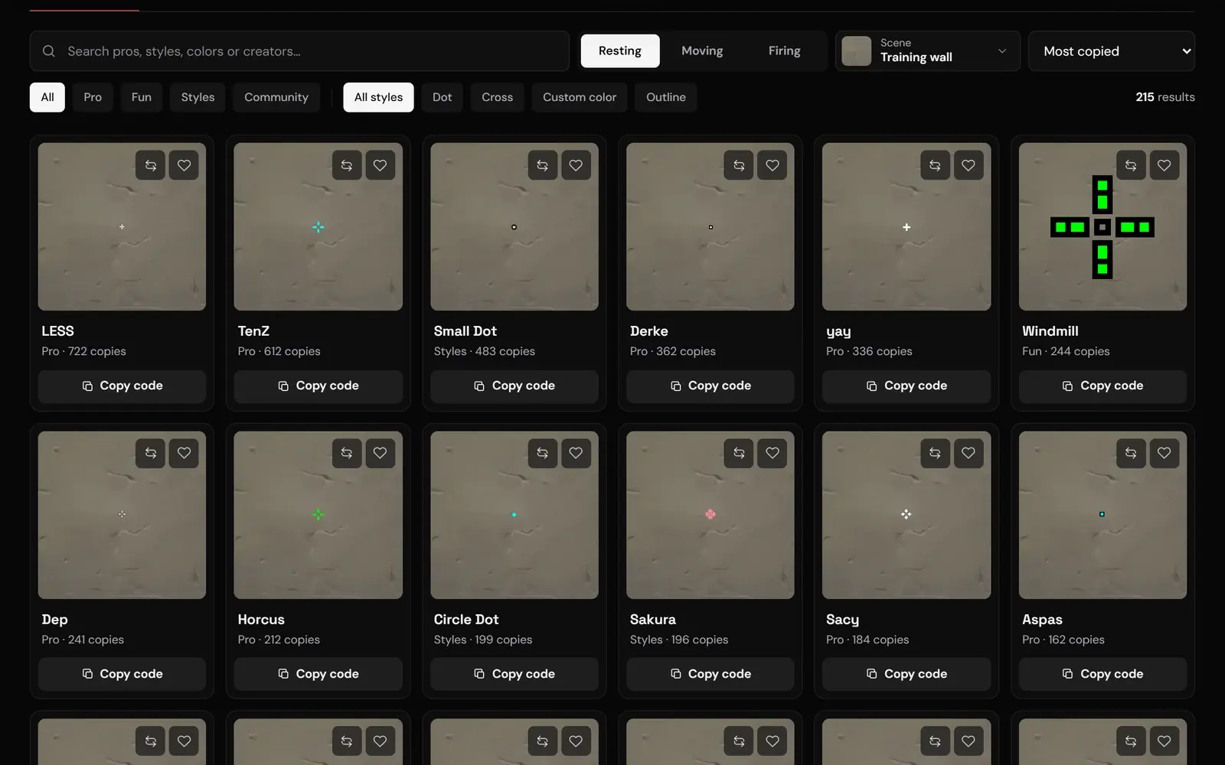Favorite the Sakura crosshair
The width and height of the screenshot is (1225, 765).
tap(773, 453)
